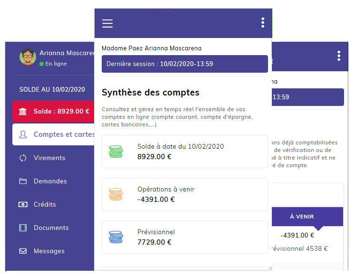Click the orange coins icon for Opérations à venir
This screenshot has height=276, width=355.
tap(116, 194)
